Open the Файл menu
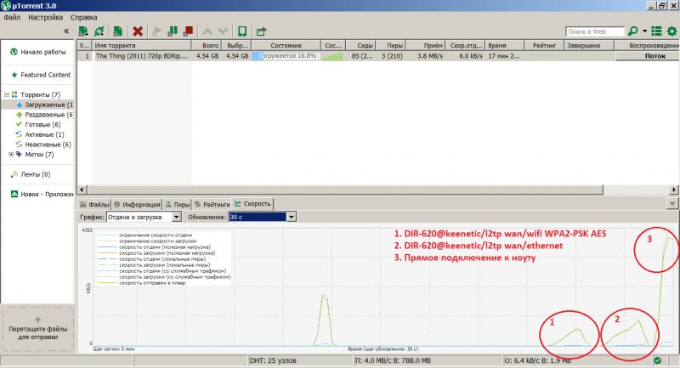Viewport: 680px width, 368px height. tap(12, 17)
